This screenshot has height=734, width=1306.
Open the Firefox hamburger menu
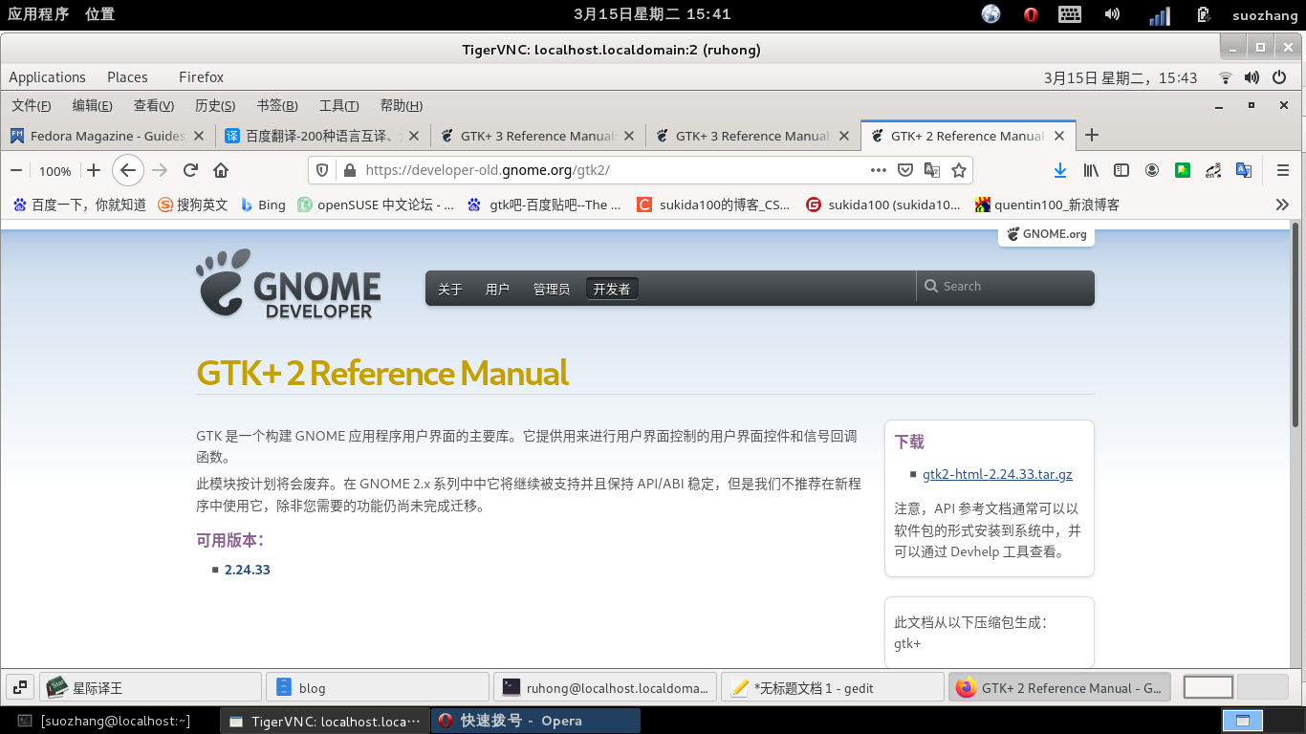click(x=1283, y=170)
